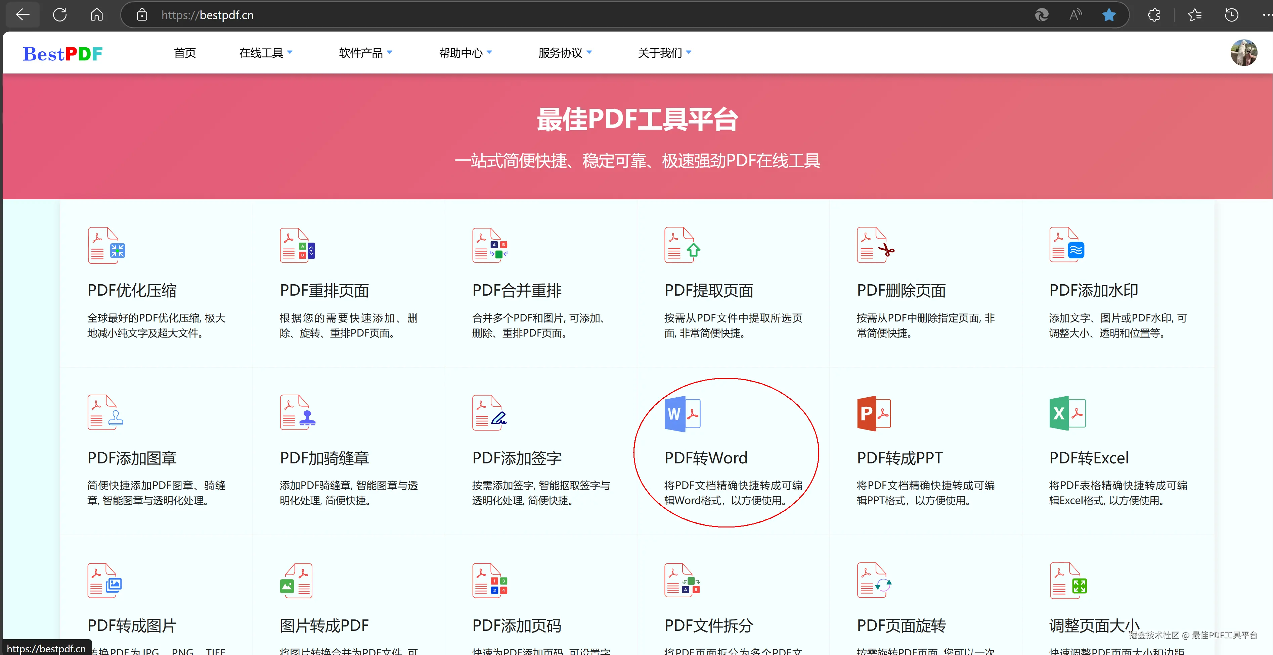Click the PDF添加签字 signature icon

coord(489,413)
